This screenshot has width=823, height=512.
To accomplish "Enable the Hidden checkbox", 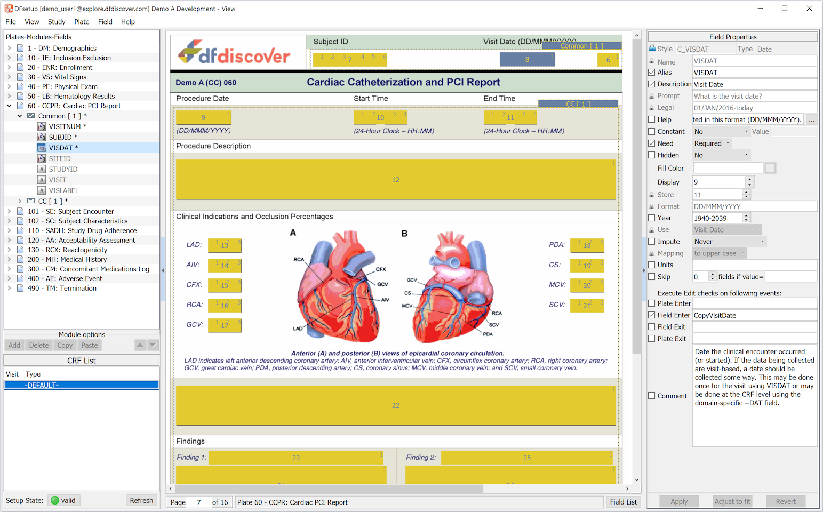I will (652, 155).
